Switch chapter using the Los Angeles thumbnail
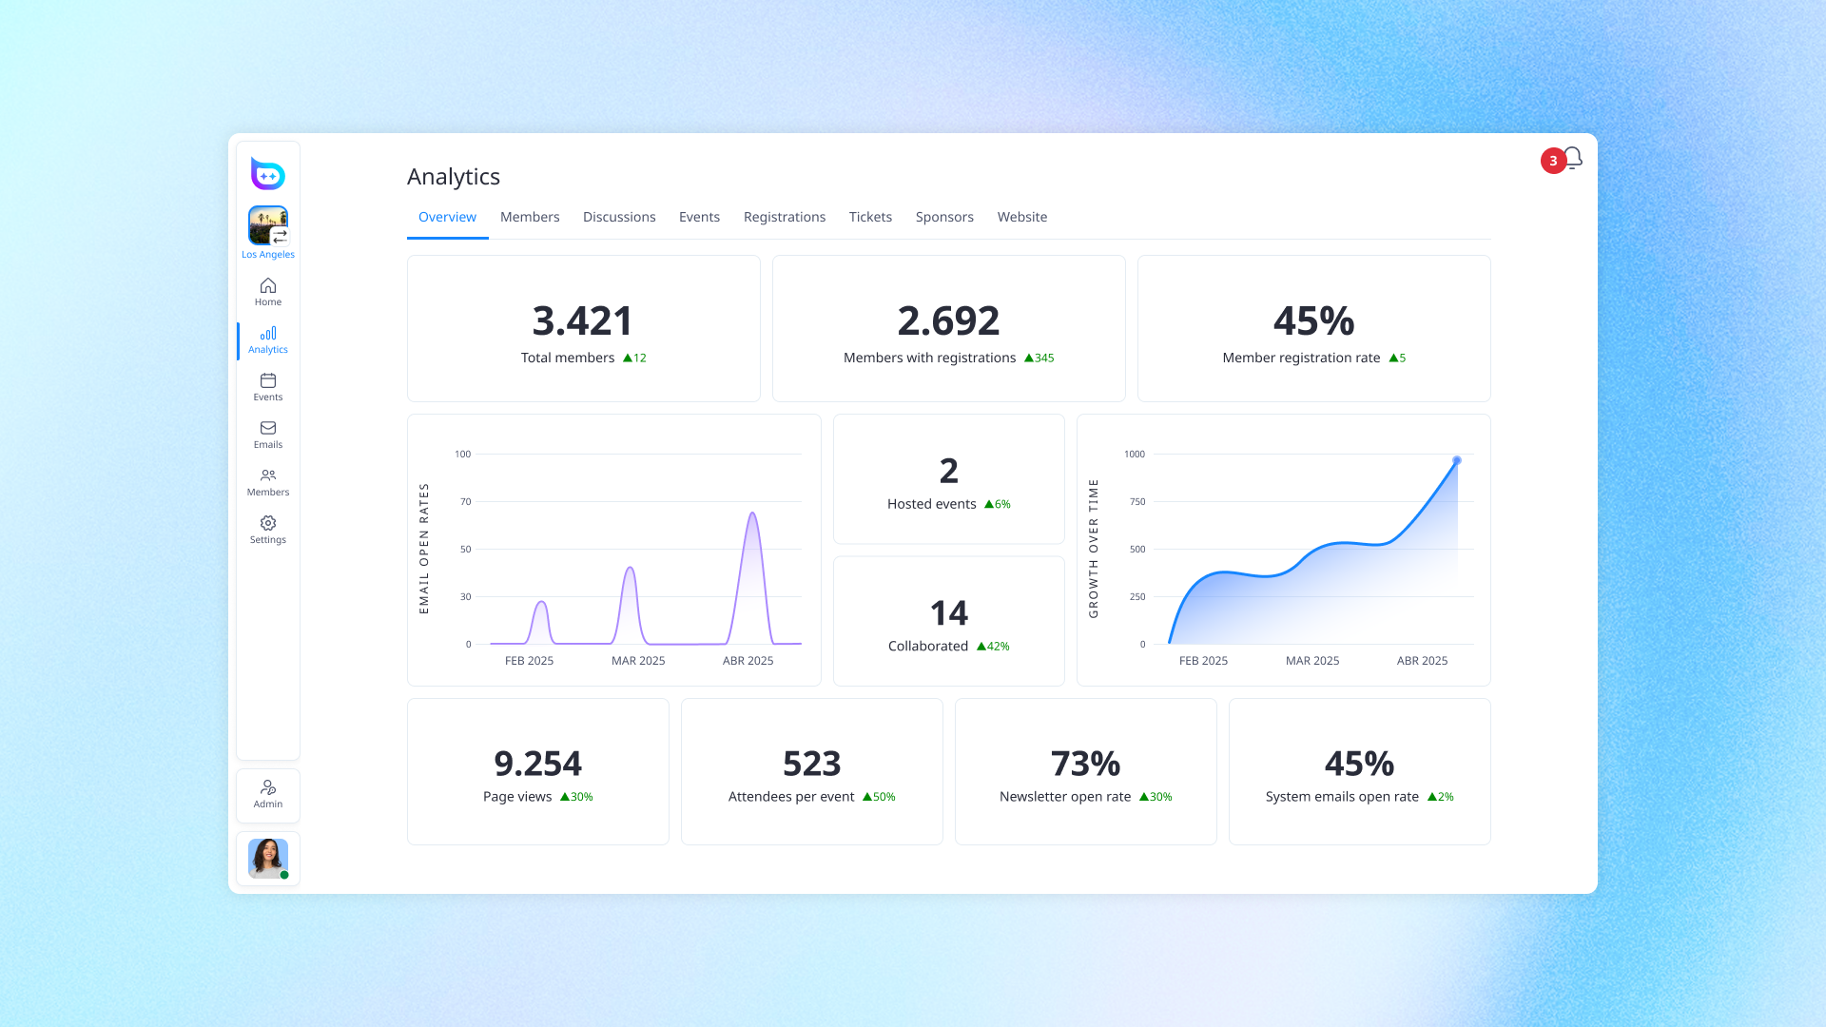Viewport: 1826px width, 1027px height. [267, 226]
